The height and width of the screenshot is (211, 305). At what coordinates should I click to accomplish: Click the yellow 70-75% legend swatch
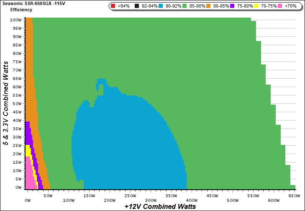click(x=257, y=6)
